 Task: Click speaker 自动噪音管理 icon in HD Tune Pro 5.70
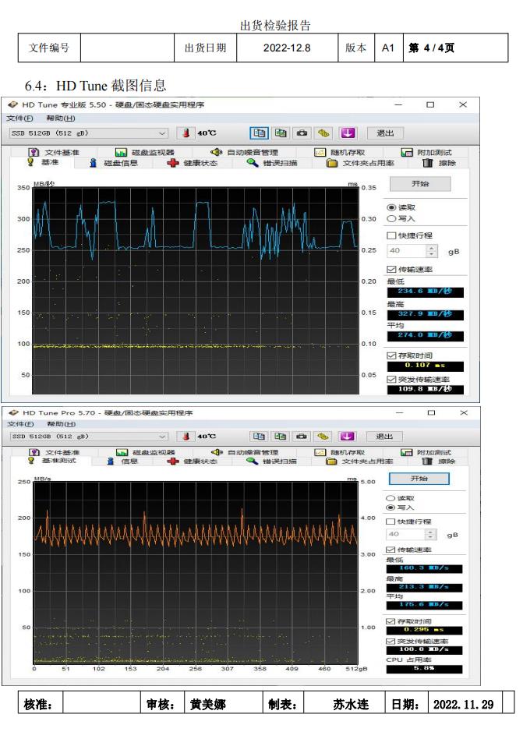217,452
